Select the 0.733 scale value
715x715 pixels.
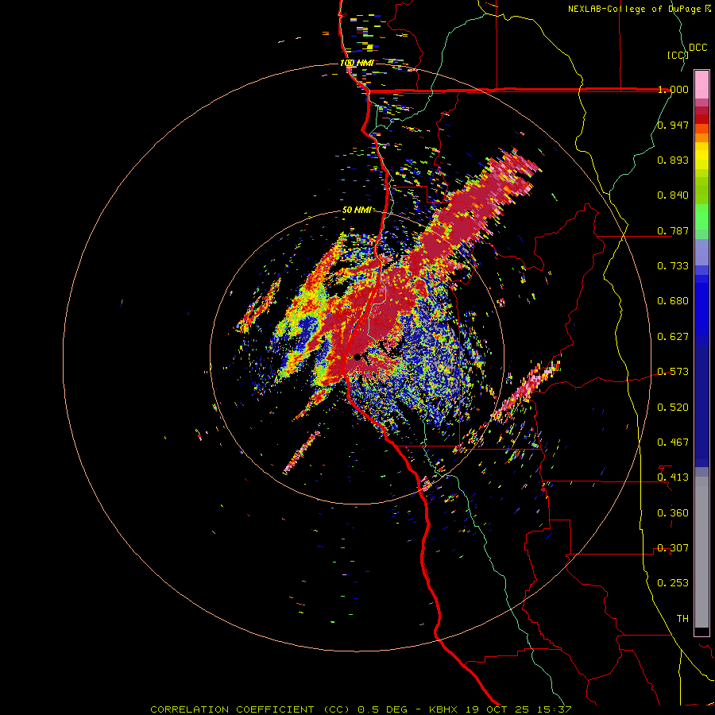pos(673,266)
